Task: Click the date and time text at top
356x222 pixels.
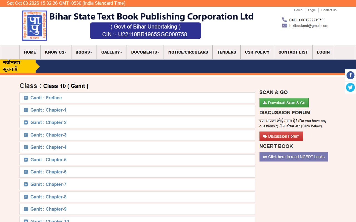Action: click(x=66, y=3)
